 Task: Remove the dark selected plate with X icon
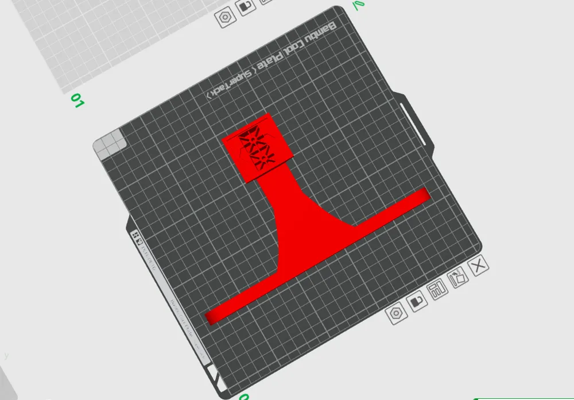point(479,265)
